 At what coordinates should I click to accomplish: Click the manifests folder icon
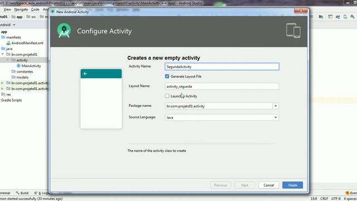(3, 37)
